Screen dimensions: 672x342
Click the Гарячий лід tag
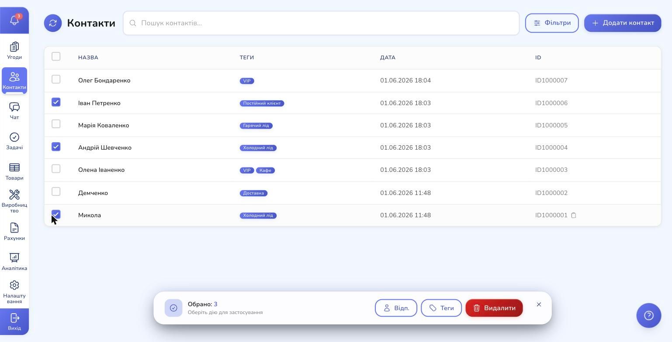coord(256,126)
